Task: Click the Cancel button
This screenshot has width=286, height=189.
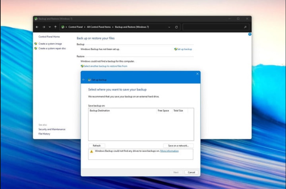Action: click(191, 173)
